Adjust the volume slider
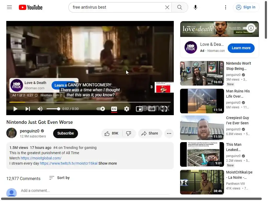The height and width of the screenshot is (201, 268). (53, 109)
